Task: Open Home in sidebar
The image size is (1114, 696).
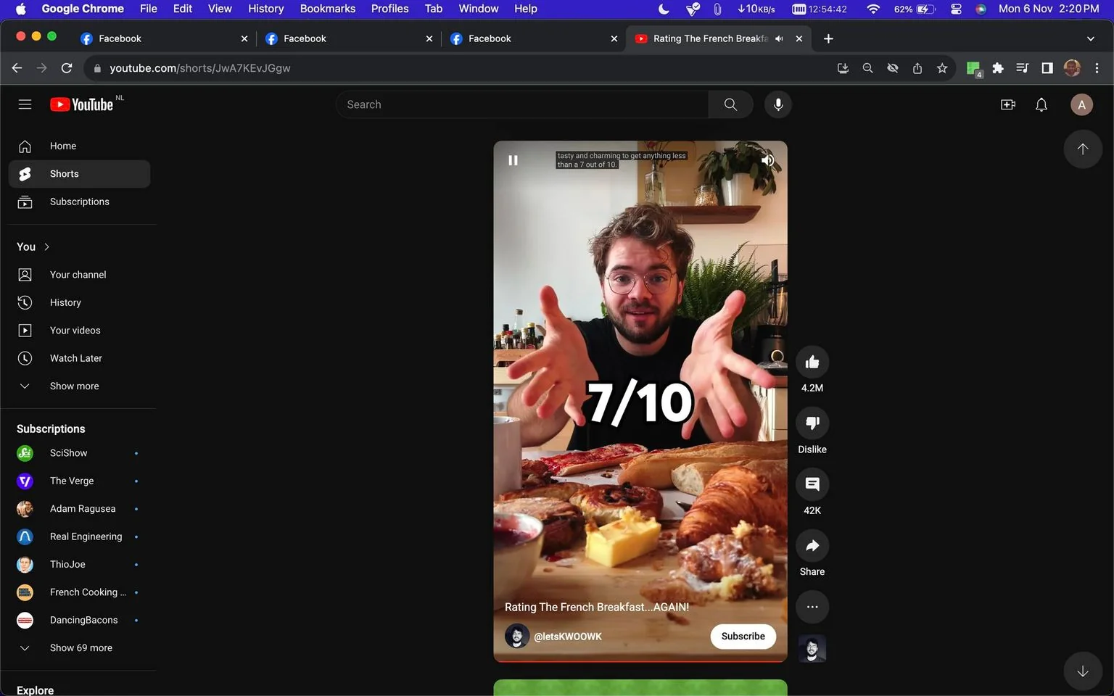Action: pyautogui.click(x=79, y=146)
